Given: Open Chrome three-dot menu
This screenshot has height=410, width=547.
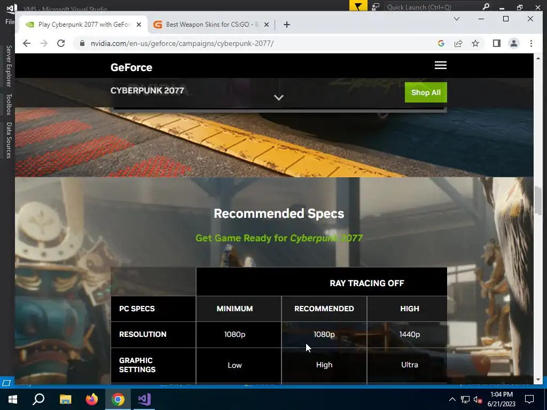Looking at the screenshot, I should point(531,43).
